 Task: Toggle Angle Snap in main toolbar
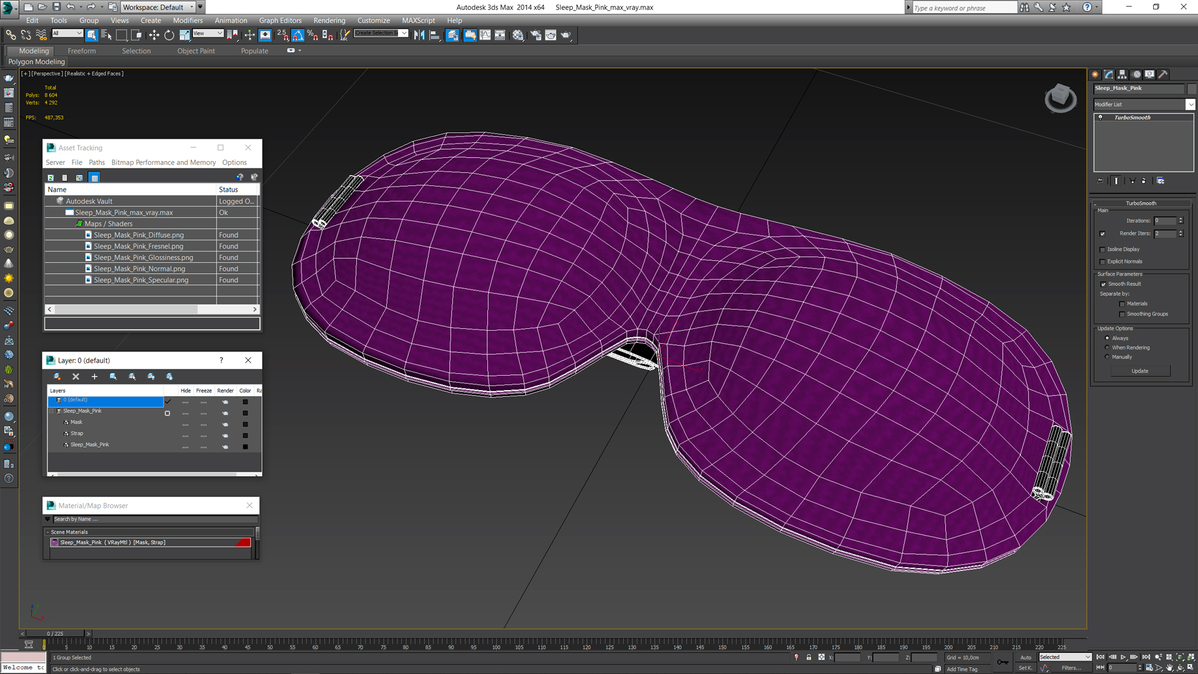(x=298, y=35)
